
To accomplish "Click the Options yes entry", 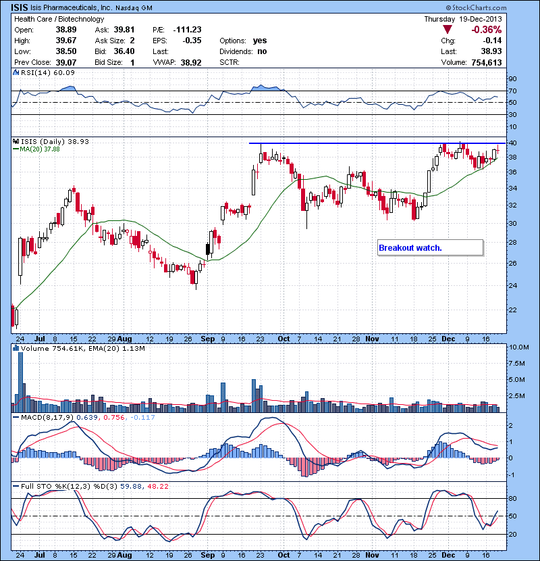I will (243, 41).
